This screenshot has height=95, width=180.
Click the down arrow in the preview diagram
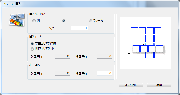pos(129,51)
